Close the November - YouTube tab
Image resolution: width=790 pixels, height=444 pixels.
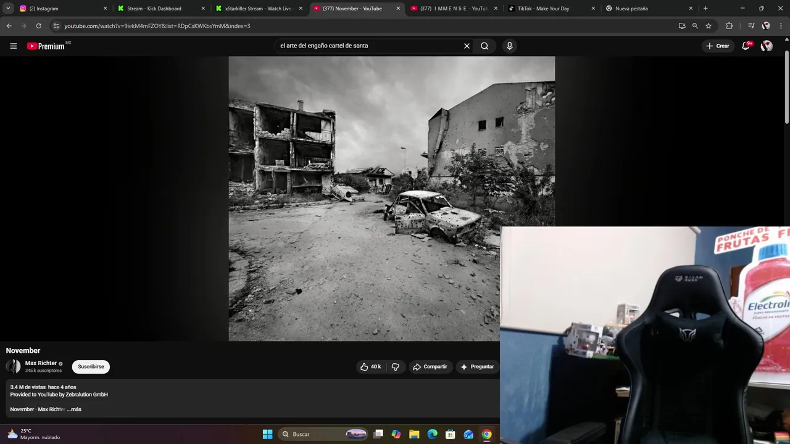coord(398,9)
